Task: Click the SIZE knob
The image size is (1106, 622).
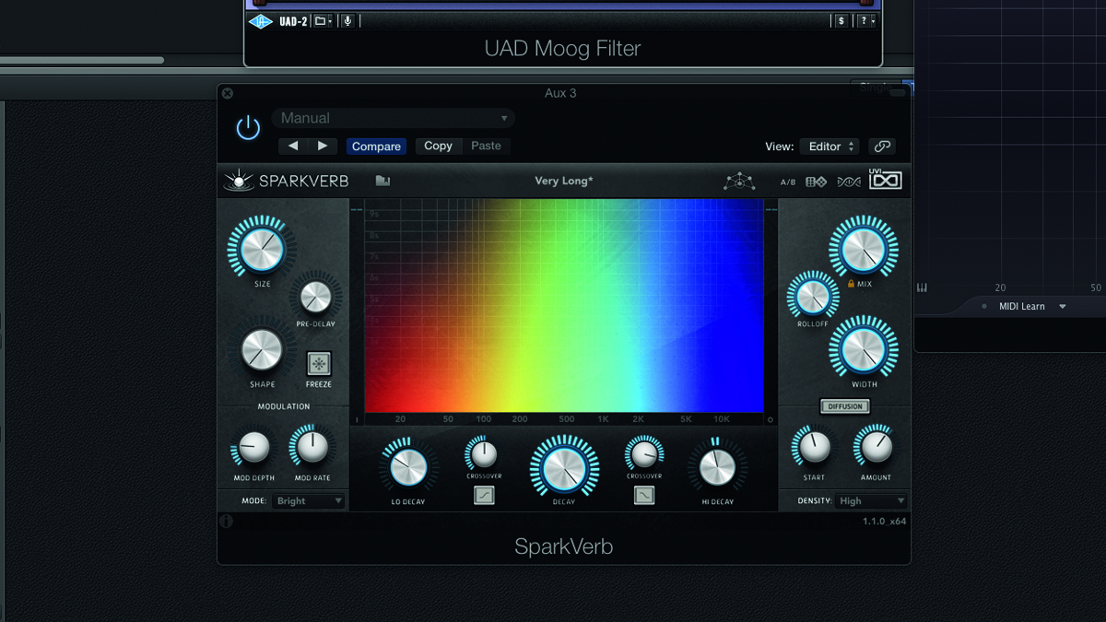Action: pyautogui.click(x=262, y=248)
